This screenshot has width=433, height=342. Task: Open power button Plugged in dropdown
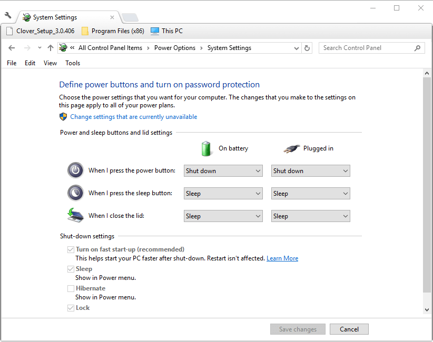click(x=311, y=170)
